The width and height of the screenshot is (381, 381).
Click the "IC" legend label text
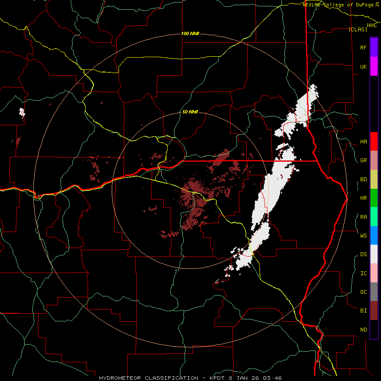click(x=363, y=273)
